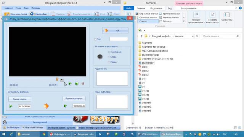Viewport: 244px width, 137px height.
Task: Choose the Right audio channel
Action: [x=109, y=62]
